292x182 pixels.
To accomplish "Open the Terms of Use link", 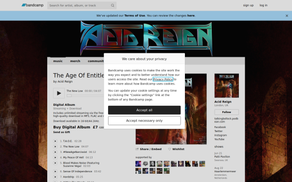I will (x=135, y=16).
